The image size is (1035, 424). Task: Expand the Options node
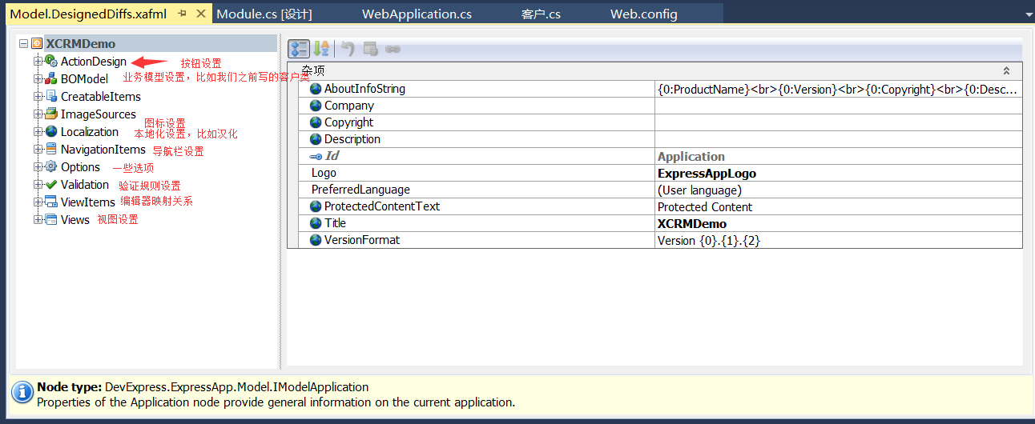(x=38, y=167)
